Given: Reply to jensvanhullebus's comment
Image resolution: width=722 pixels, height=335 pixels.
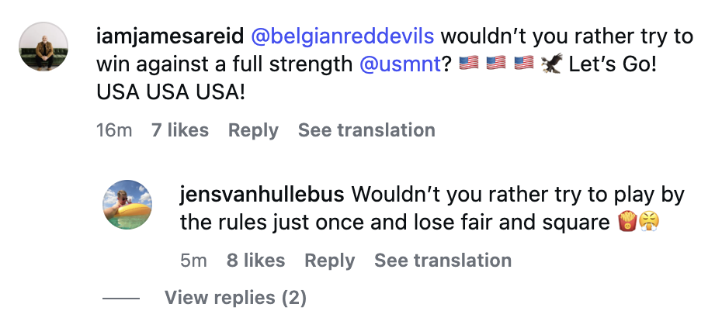Looking at the screenshot, I should 330,261.
